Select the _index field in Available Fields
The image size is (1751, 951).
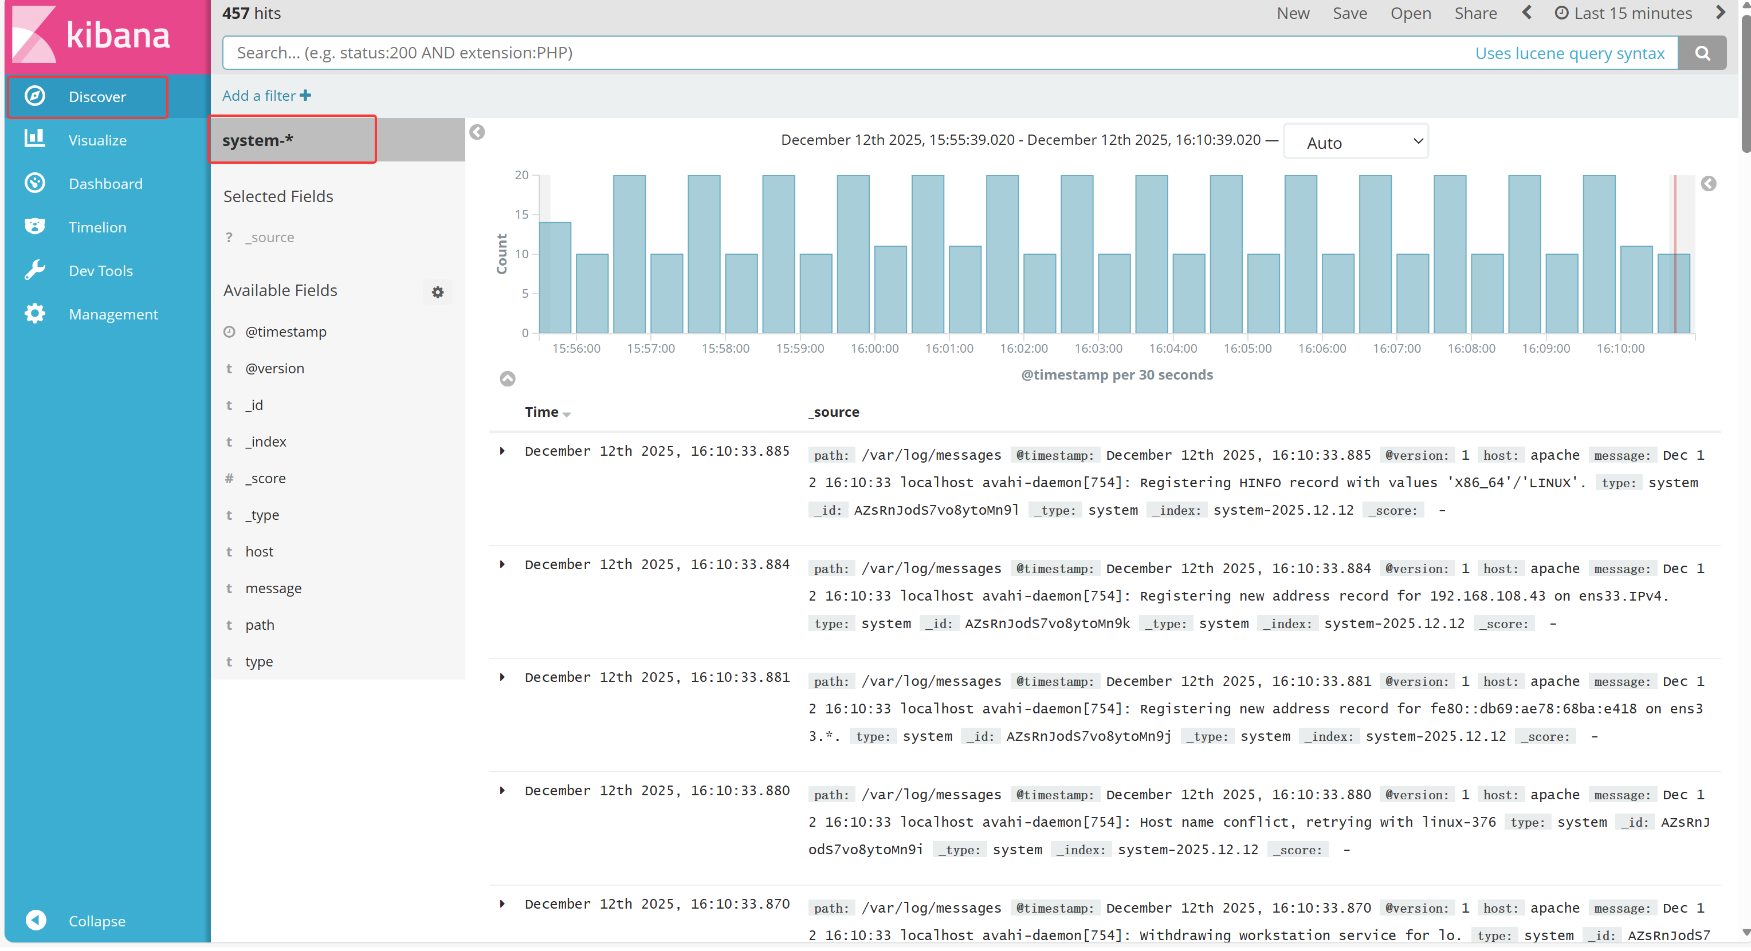click(x=266, y=441)
